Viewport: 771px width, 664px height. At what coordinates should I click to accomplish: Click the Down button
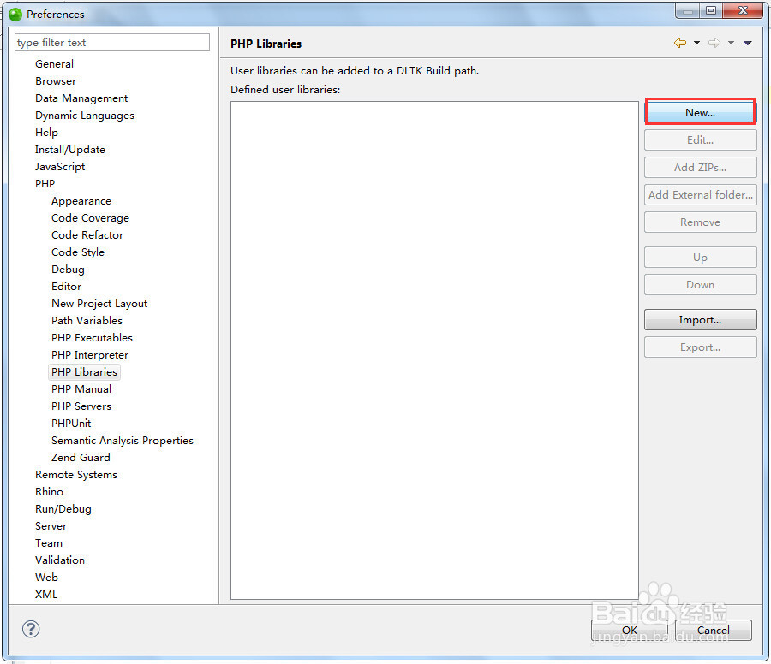point(700,285)
